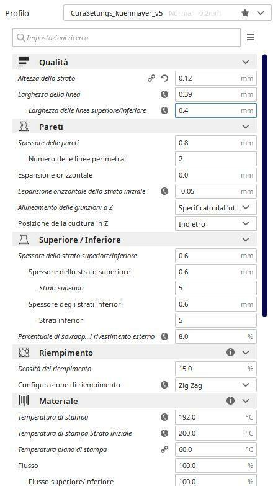Click the info icon on Riempimento header
The height and width of the screenshot is (486, 278).
pyautogui.click(x=230, y=353)
